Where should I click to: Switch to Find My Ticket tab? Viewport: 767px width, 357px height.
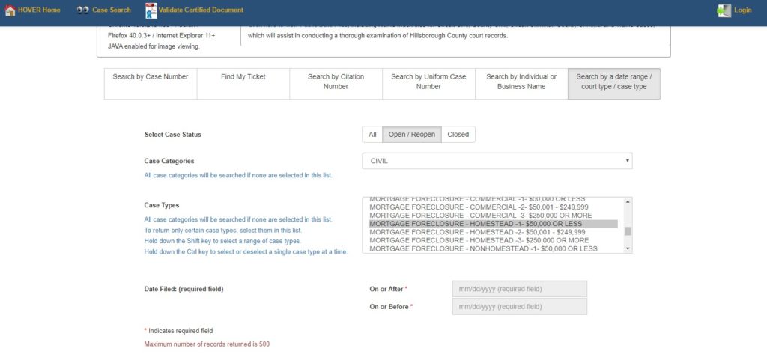pos(243,84)
